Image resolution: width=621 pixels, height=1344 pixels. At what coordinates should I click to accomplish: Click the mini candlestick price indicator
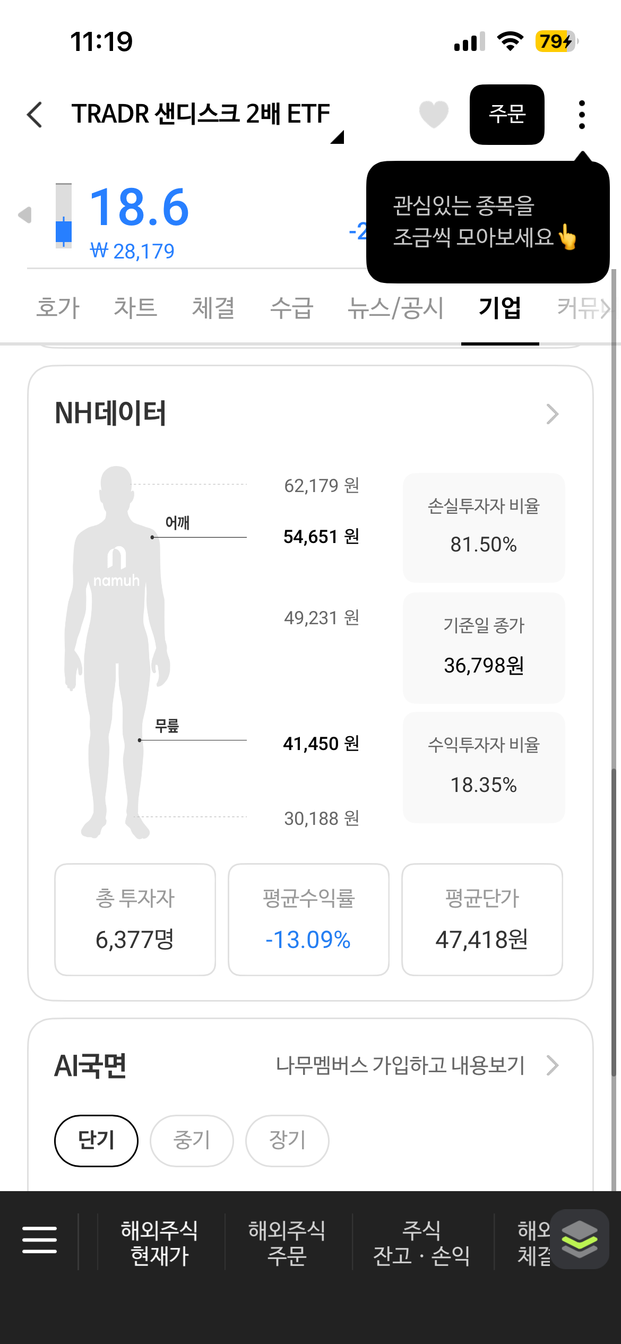64,215
